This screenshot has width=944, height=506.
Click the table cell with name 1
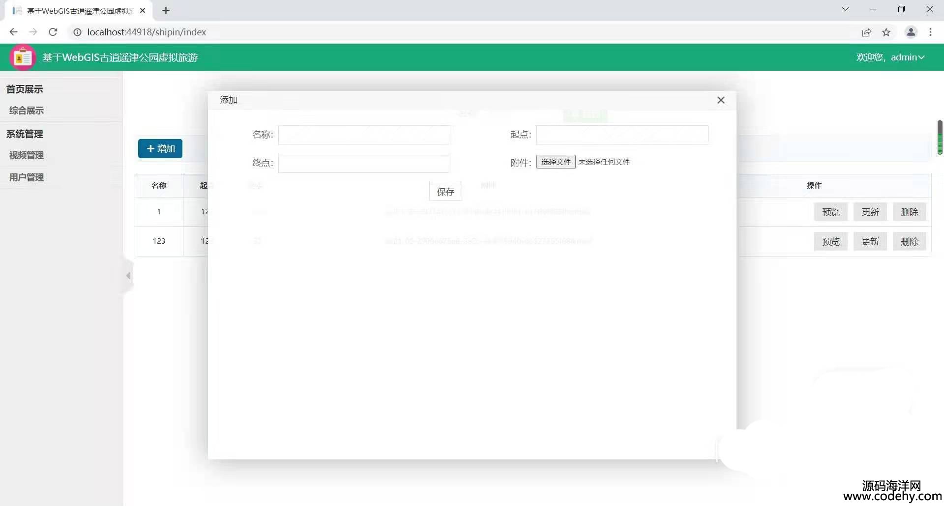click(x=159, y=212)
